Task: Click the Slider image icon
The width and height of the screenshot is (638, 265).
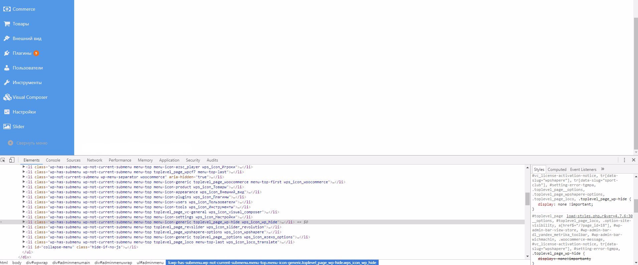Action: (7, 126)
